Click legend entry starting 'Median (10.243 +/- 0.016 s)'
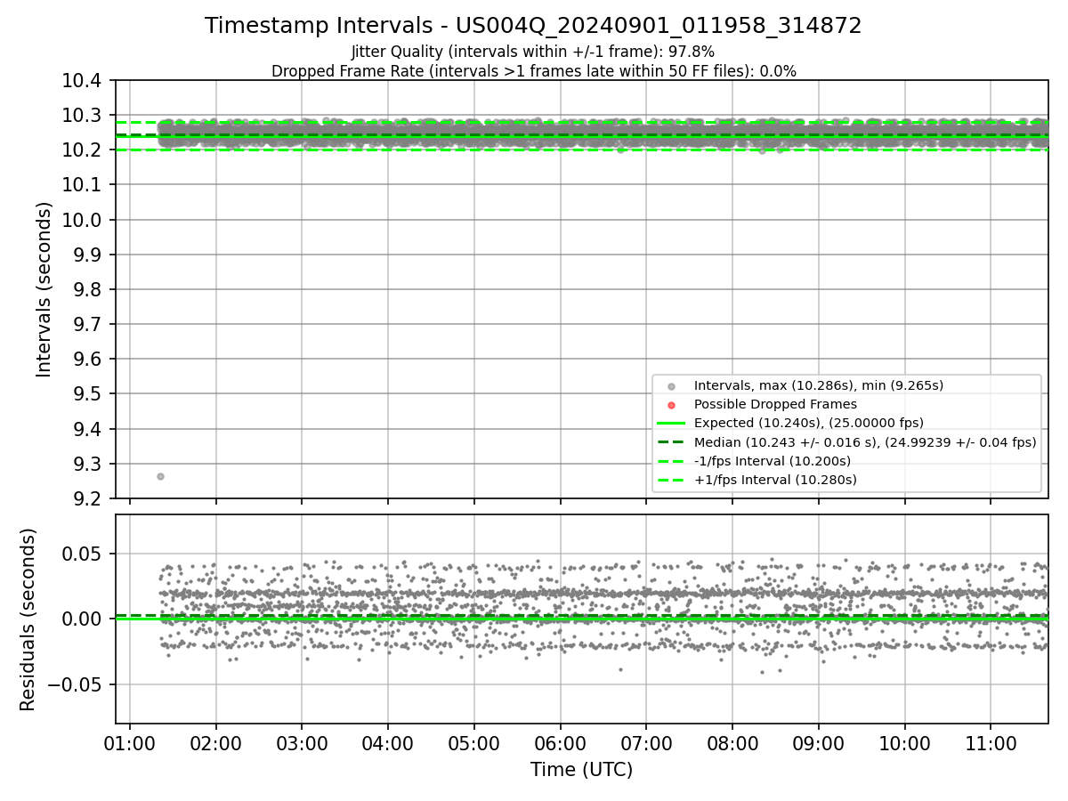 pyautogui.click(x=865, y=441)
